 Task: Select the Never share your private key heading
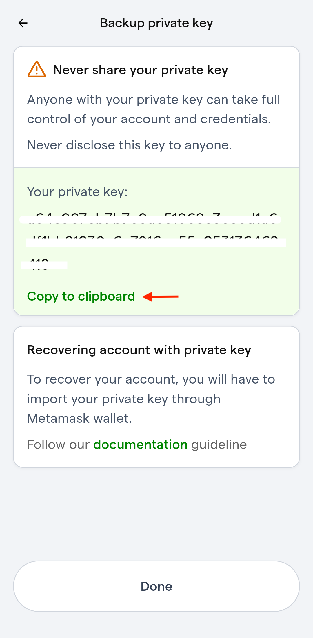(x=141, y=70)
